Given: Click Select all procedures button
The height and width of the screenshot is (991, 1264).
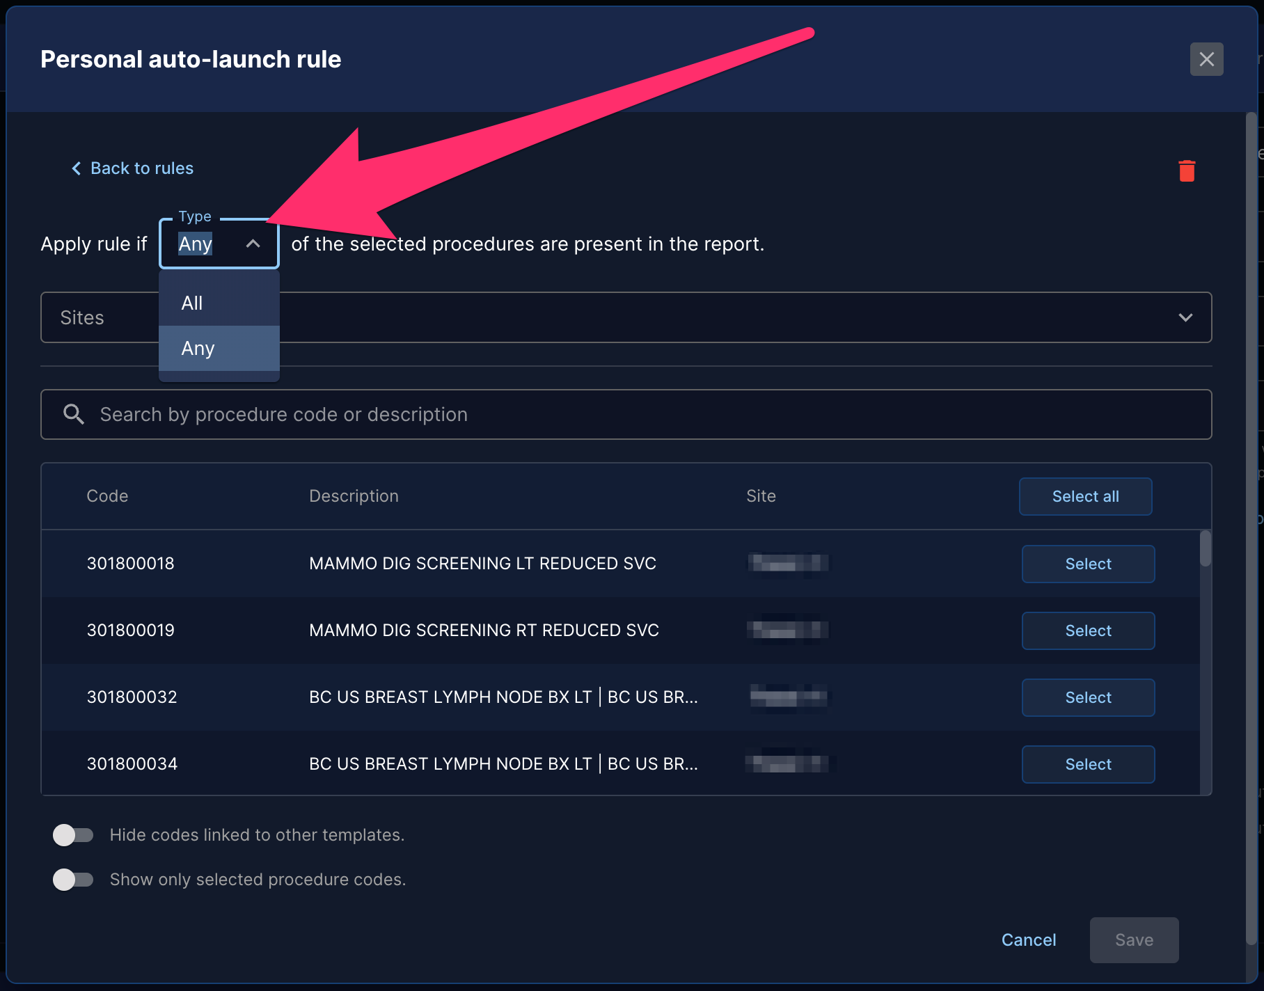Looking at the screenshot, I should (1085, 496).
